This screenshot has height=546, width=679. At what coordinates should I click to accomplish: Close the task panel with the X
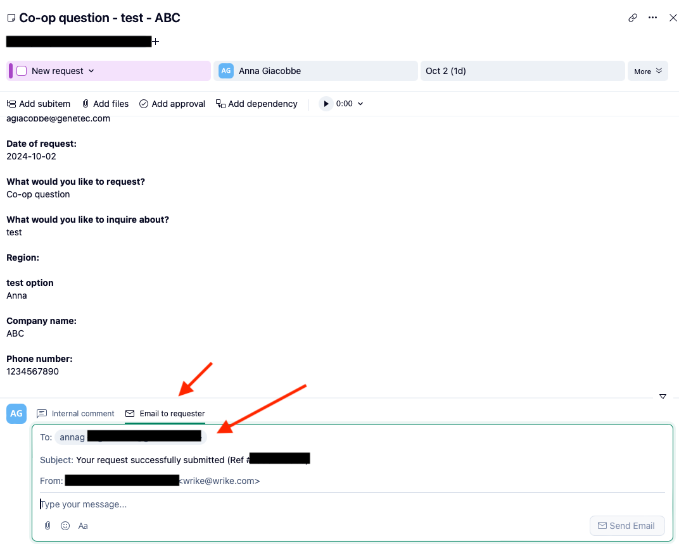coord(673,18)
